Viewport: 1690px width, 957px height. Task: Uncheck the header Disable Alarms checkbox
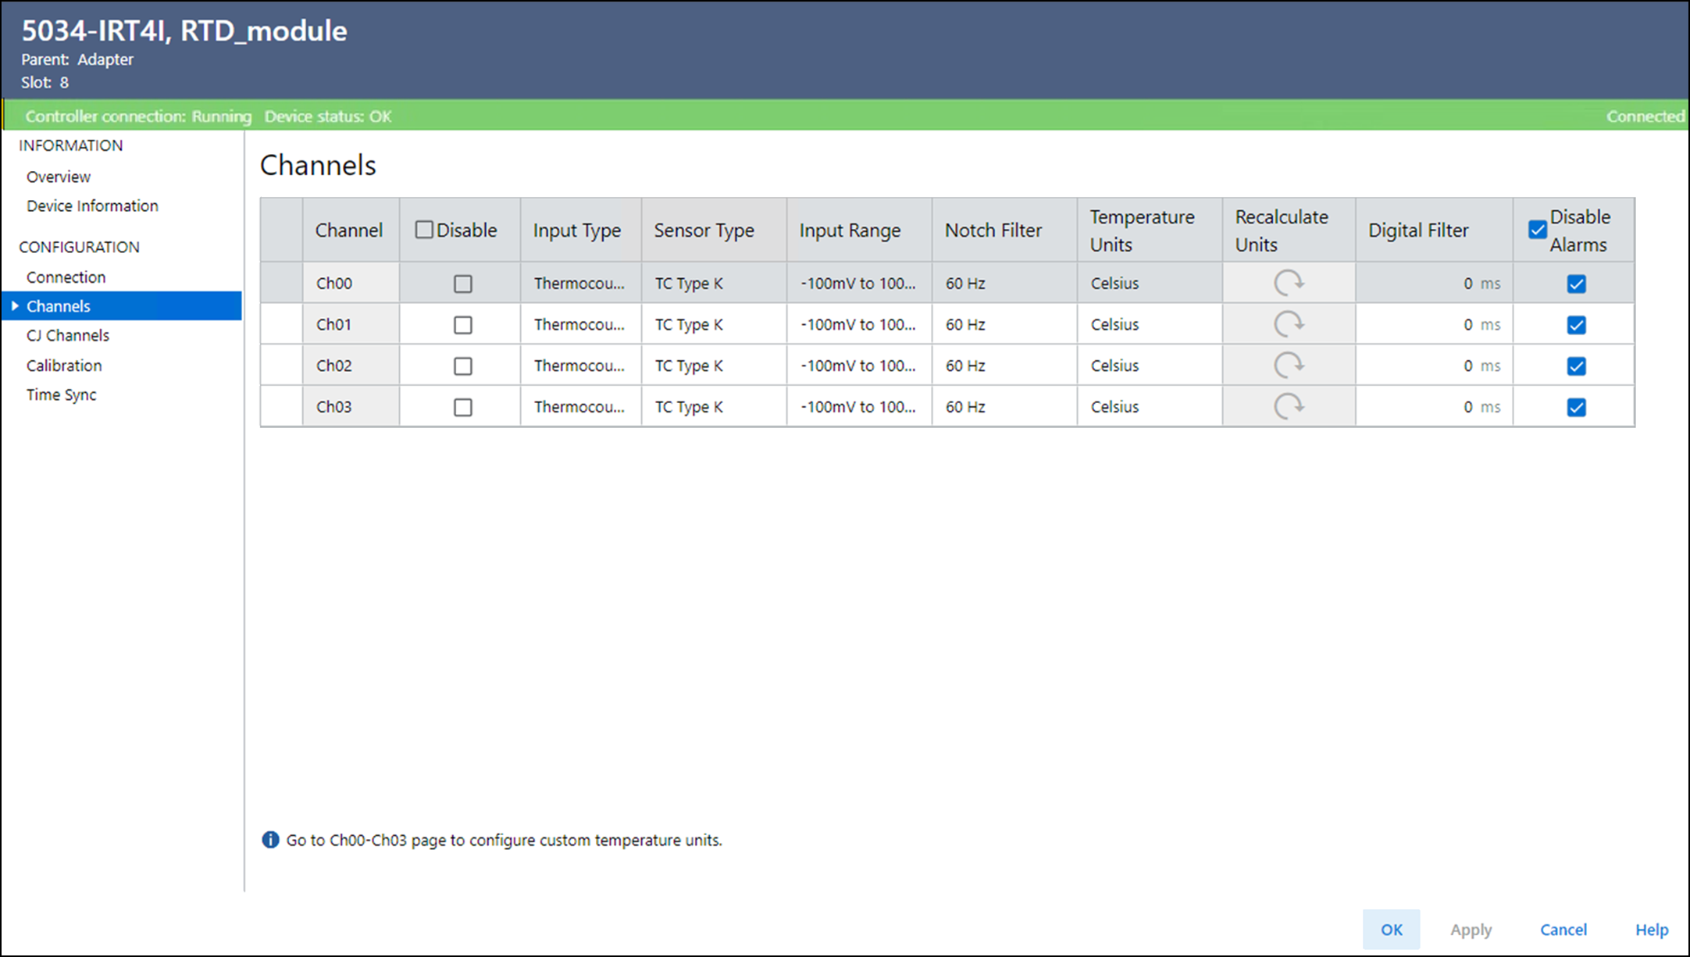click(1537, 230)
